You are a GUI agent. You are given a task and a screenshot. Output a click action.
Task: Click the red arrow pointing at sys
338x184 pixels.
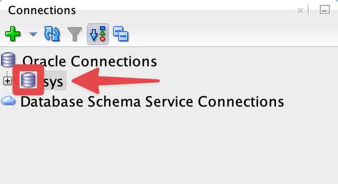[116, 81]
